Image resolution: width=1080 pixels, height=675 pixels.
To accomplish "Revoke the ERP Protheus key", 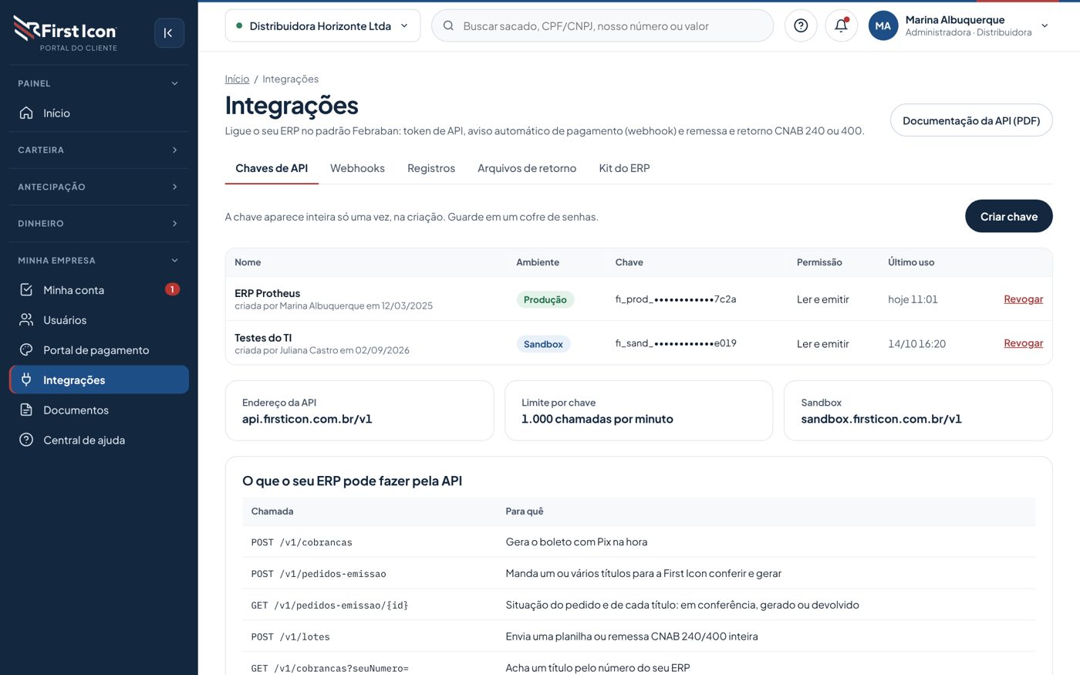I will 1023,299.
